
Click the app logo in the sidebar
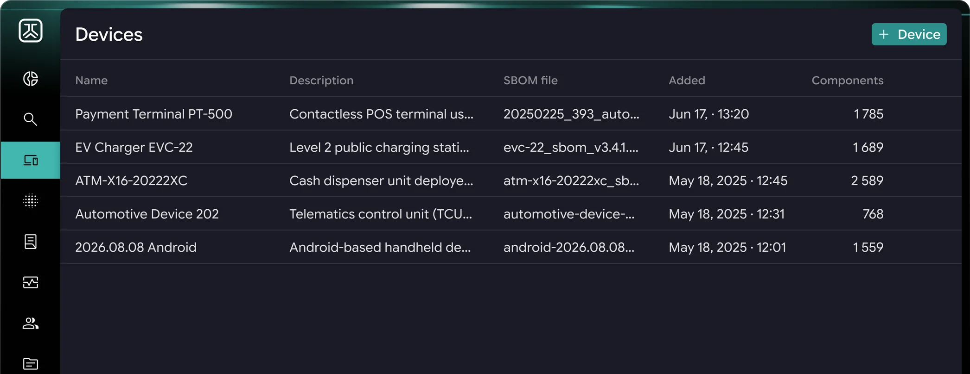click(31, 31)
